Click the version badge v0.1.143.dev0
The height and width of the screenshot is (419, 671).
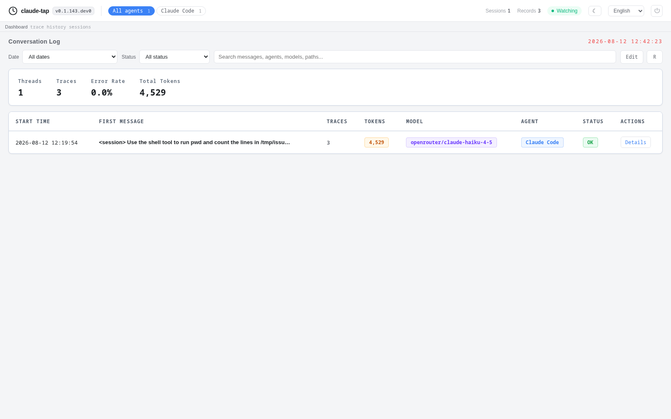click(x=73, y=11)
